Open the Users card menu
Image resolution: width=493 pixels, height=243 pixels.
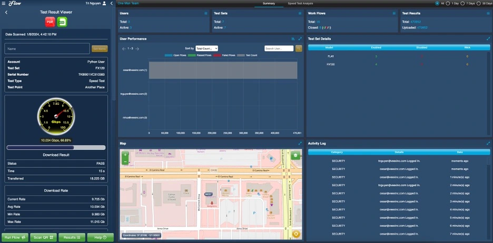click(x=205, y=13)
